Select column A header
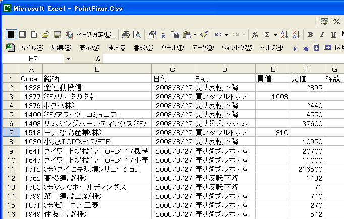The width and height of the screenshot is (344, 219). coord(31,69)
